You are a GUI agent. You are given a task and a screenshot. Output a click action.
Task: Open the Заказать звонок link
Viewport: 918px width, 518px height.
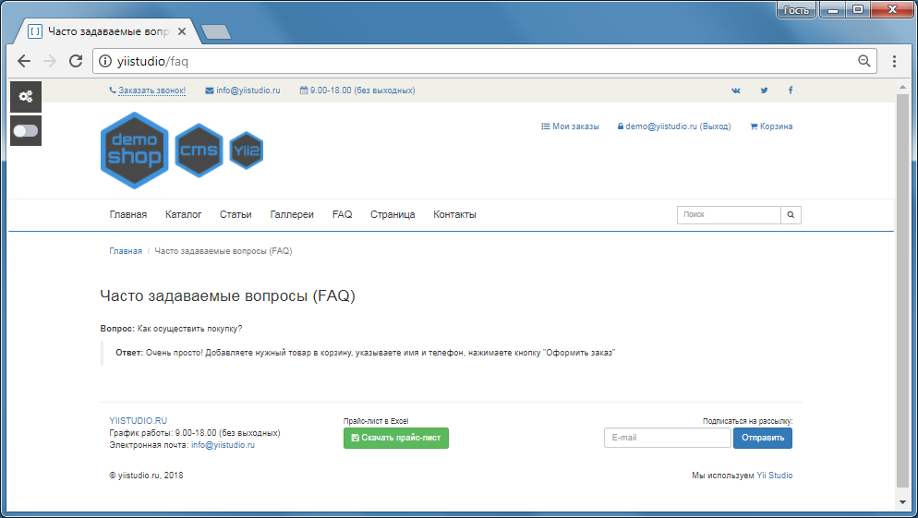tap(151, 90)
